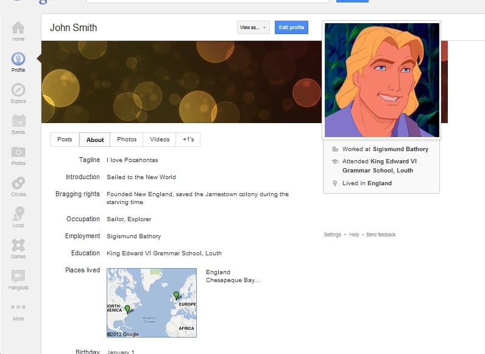Click the Places lived map thumbnail

[x=152, y=303]
